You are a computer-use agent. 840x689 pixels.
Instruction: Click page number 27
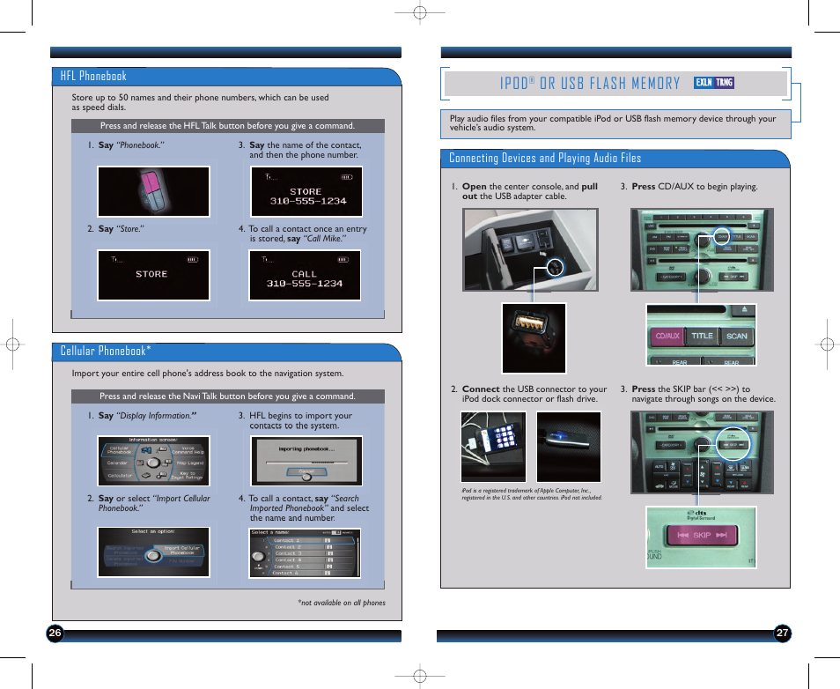pos(782,633)
